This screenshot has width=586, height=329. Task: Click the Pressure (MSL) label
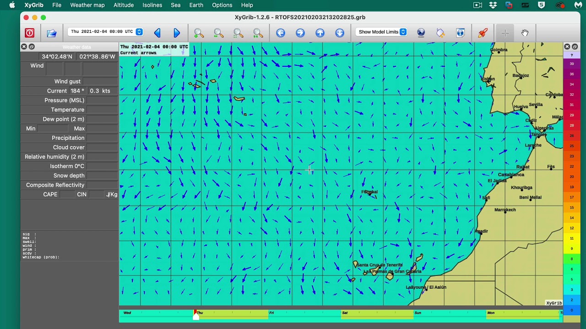[65, 100]
